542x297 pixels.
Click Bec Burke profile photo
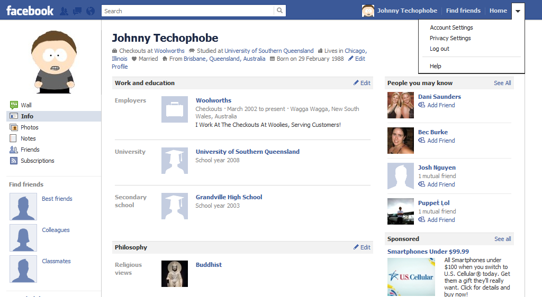coord(401,141)
